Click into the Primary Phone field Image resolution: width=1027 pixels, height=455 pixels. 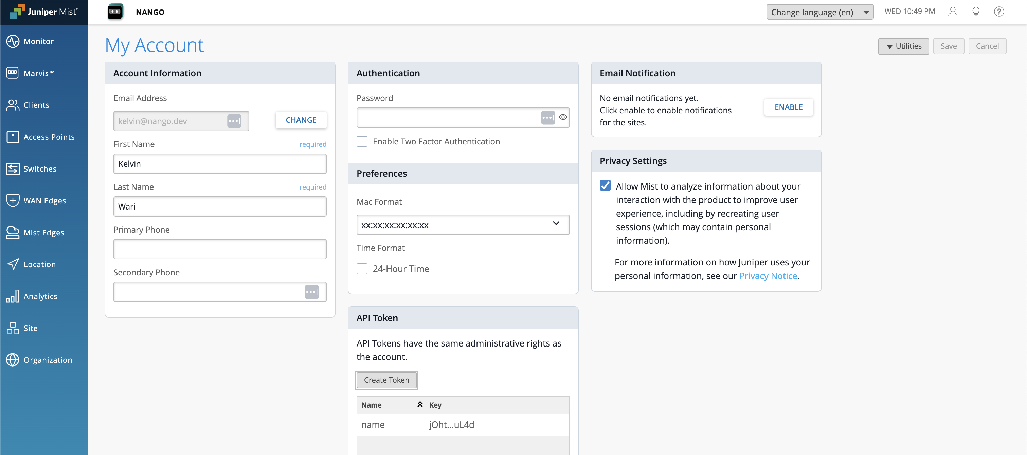click(x=220, y=249)
